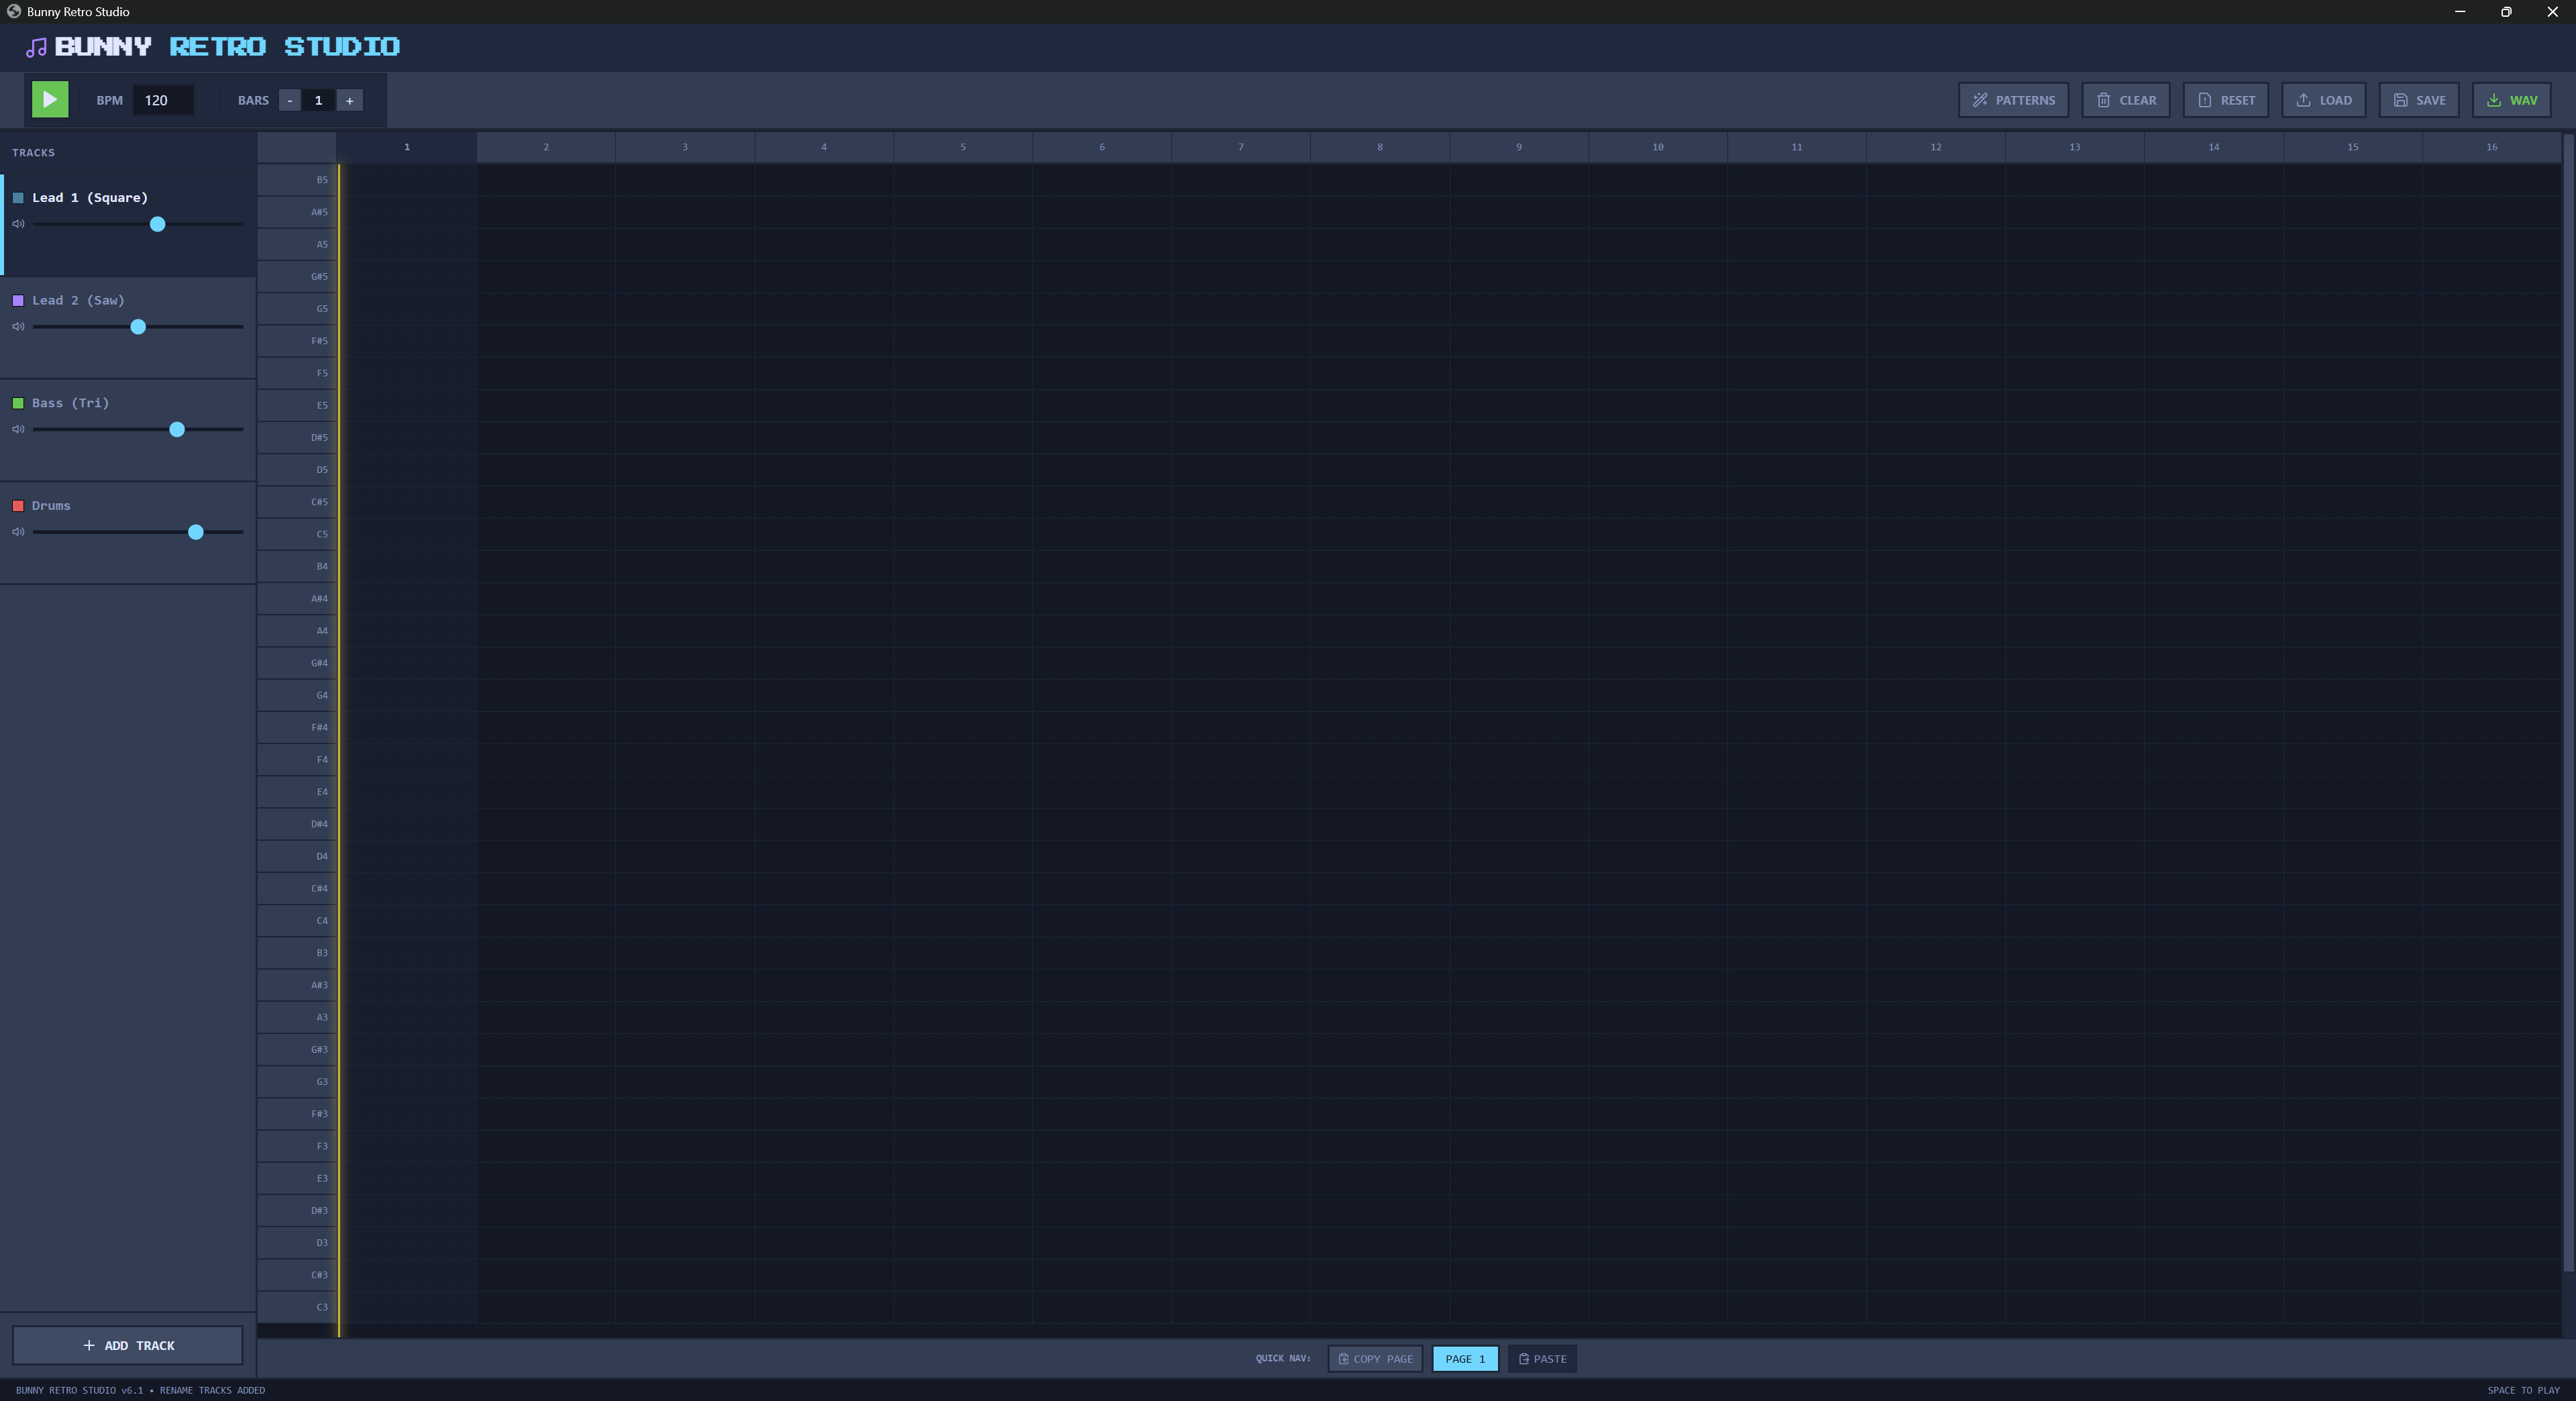Screen dimensions: 2576x1401
Task: Mute Bass (Tri) speaker icon
Action: pyautogui.click(x=18, y=429)
